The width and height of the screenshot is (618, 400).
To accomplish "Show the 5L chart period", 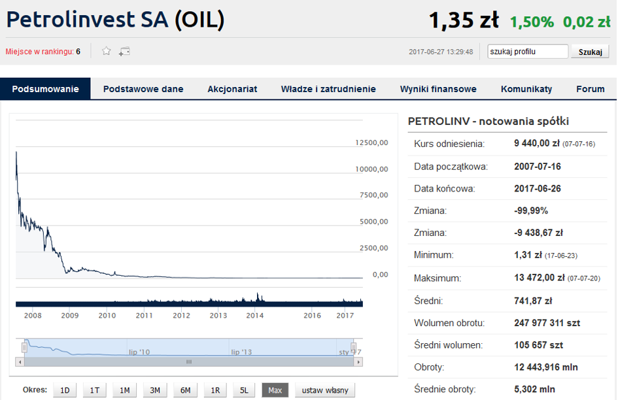I will 244,390.
